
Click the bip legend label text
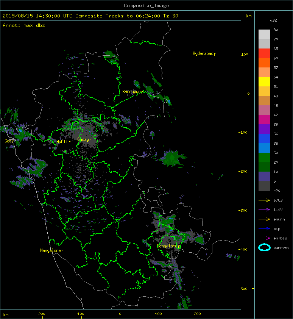click(277, 229)
